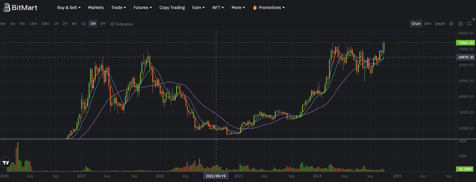Click the 50000.00 price axis label
The image size is (476, 182).
coord(466,81)
